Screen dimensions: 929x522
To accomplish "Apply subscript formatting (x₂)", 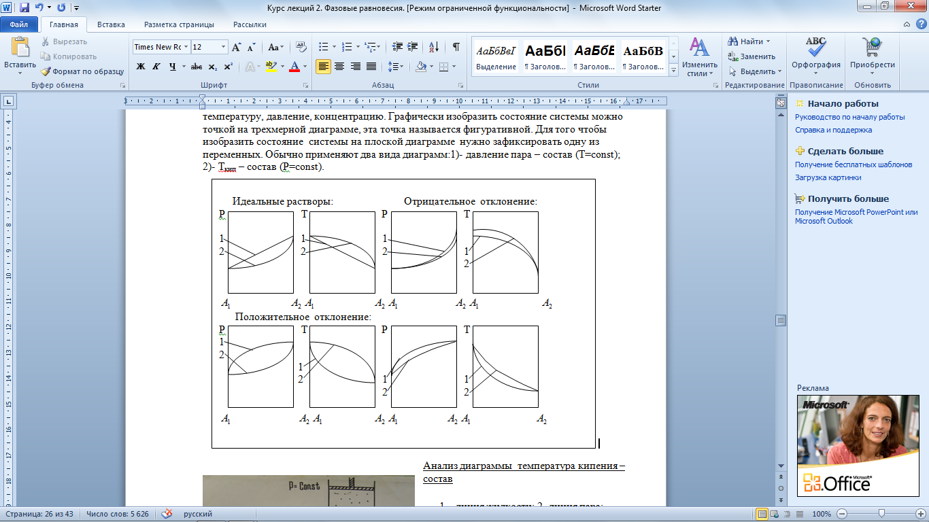I will click(x=213, y=67).
